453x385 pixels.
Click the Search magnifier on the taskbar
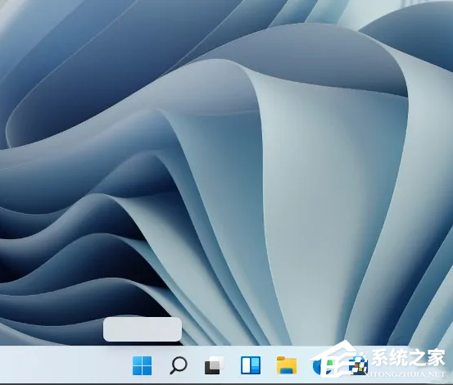pyautogui.click(x=179, y=365)
